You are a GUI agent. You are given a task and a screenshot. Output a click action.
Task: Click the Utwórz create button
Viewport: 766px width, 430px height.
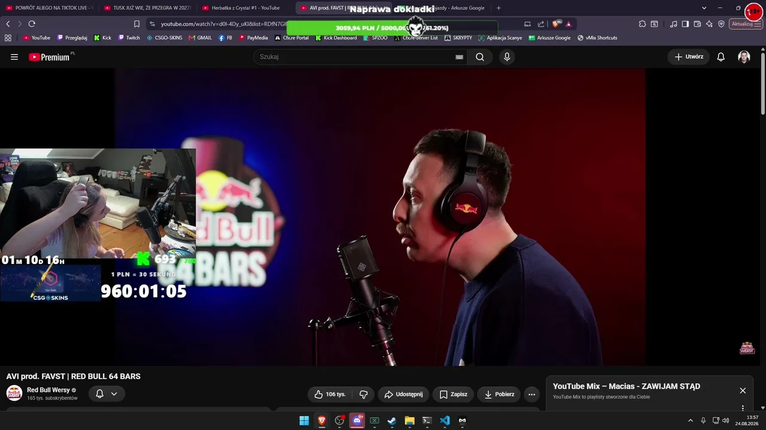(689, 57)
